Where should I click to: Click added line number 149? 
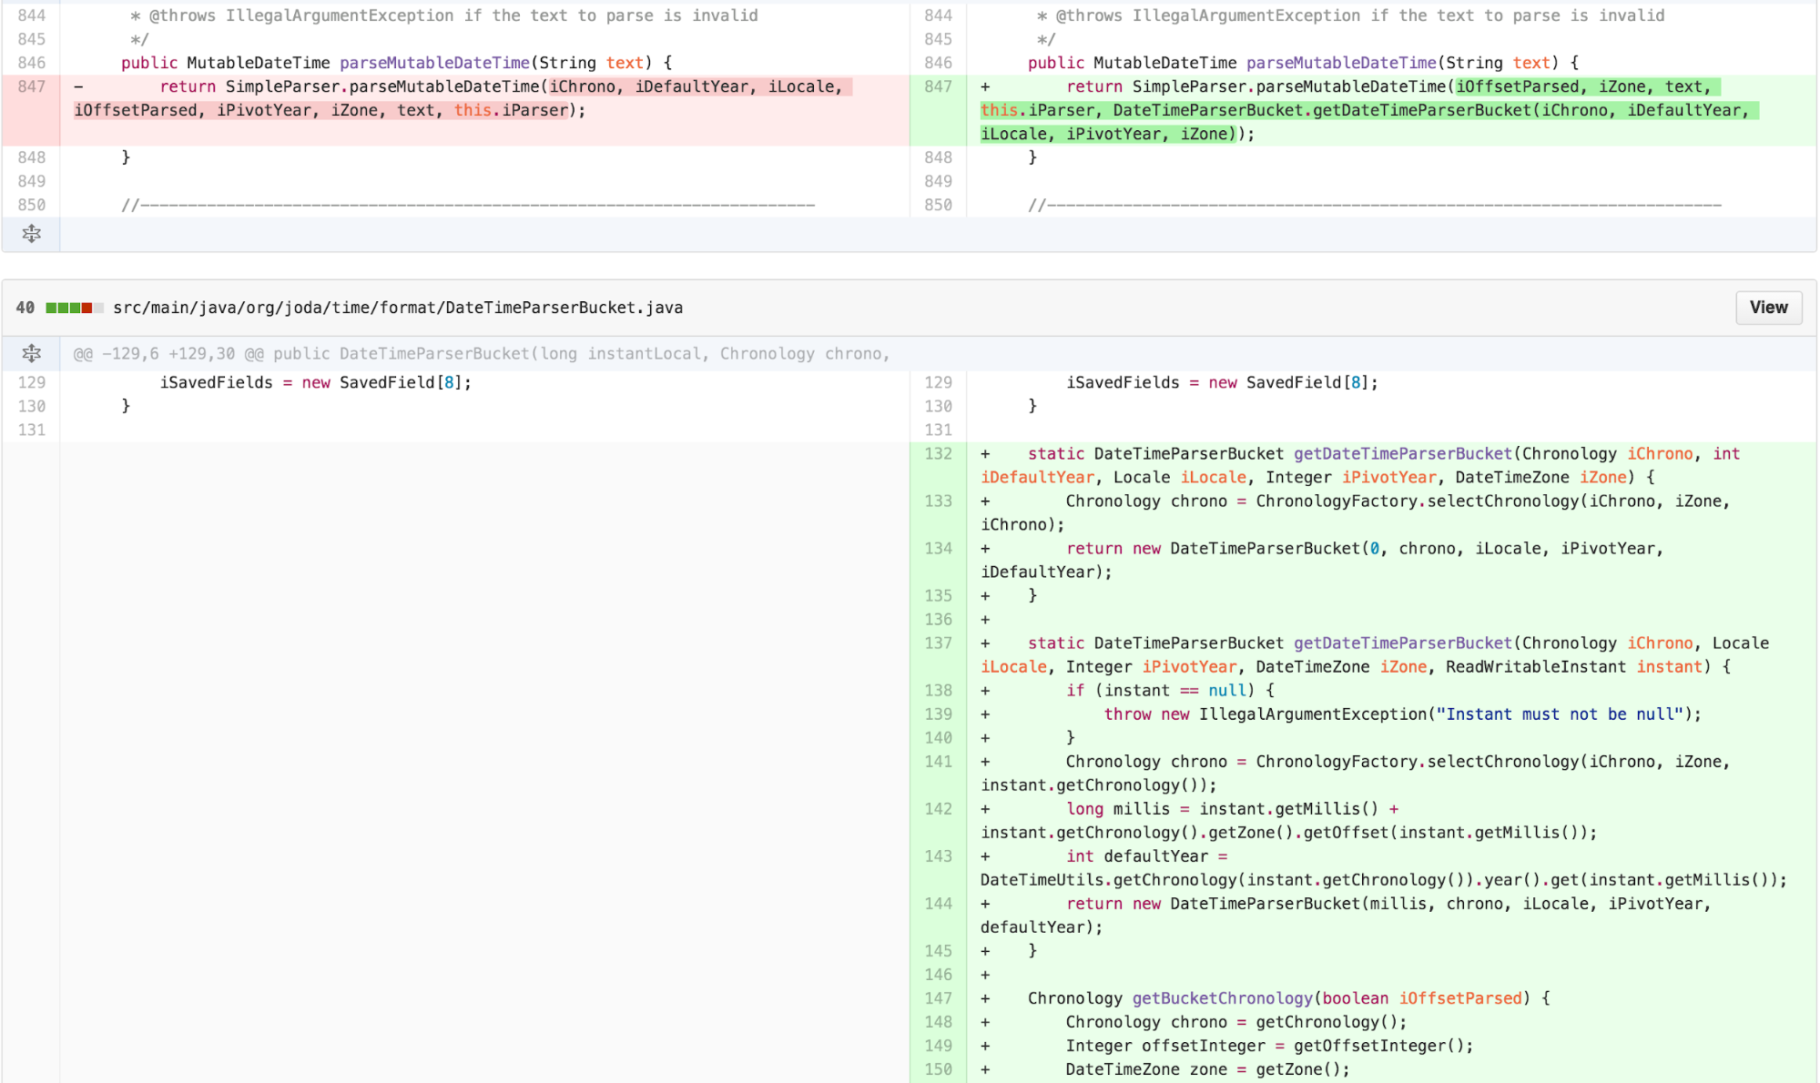tap(938, 1045)
